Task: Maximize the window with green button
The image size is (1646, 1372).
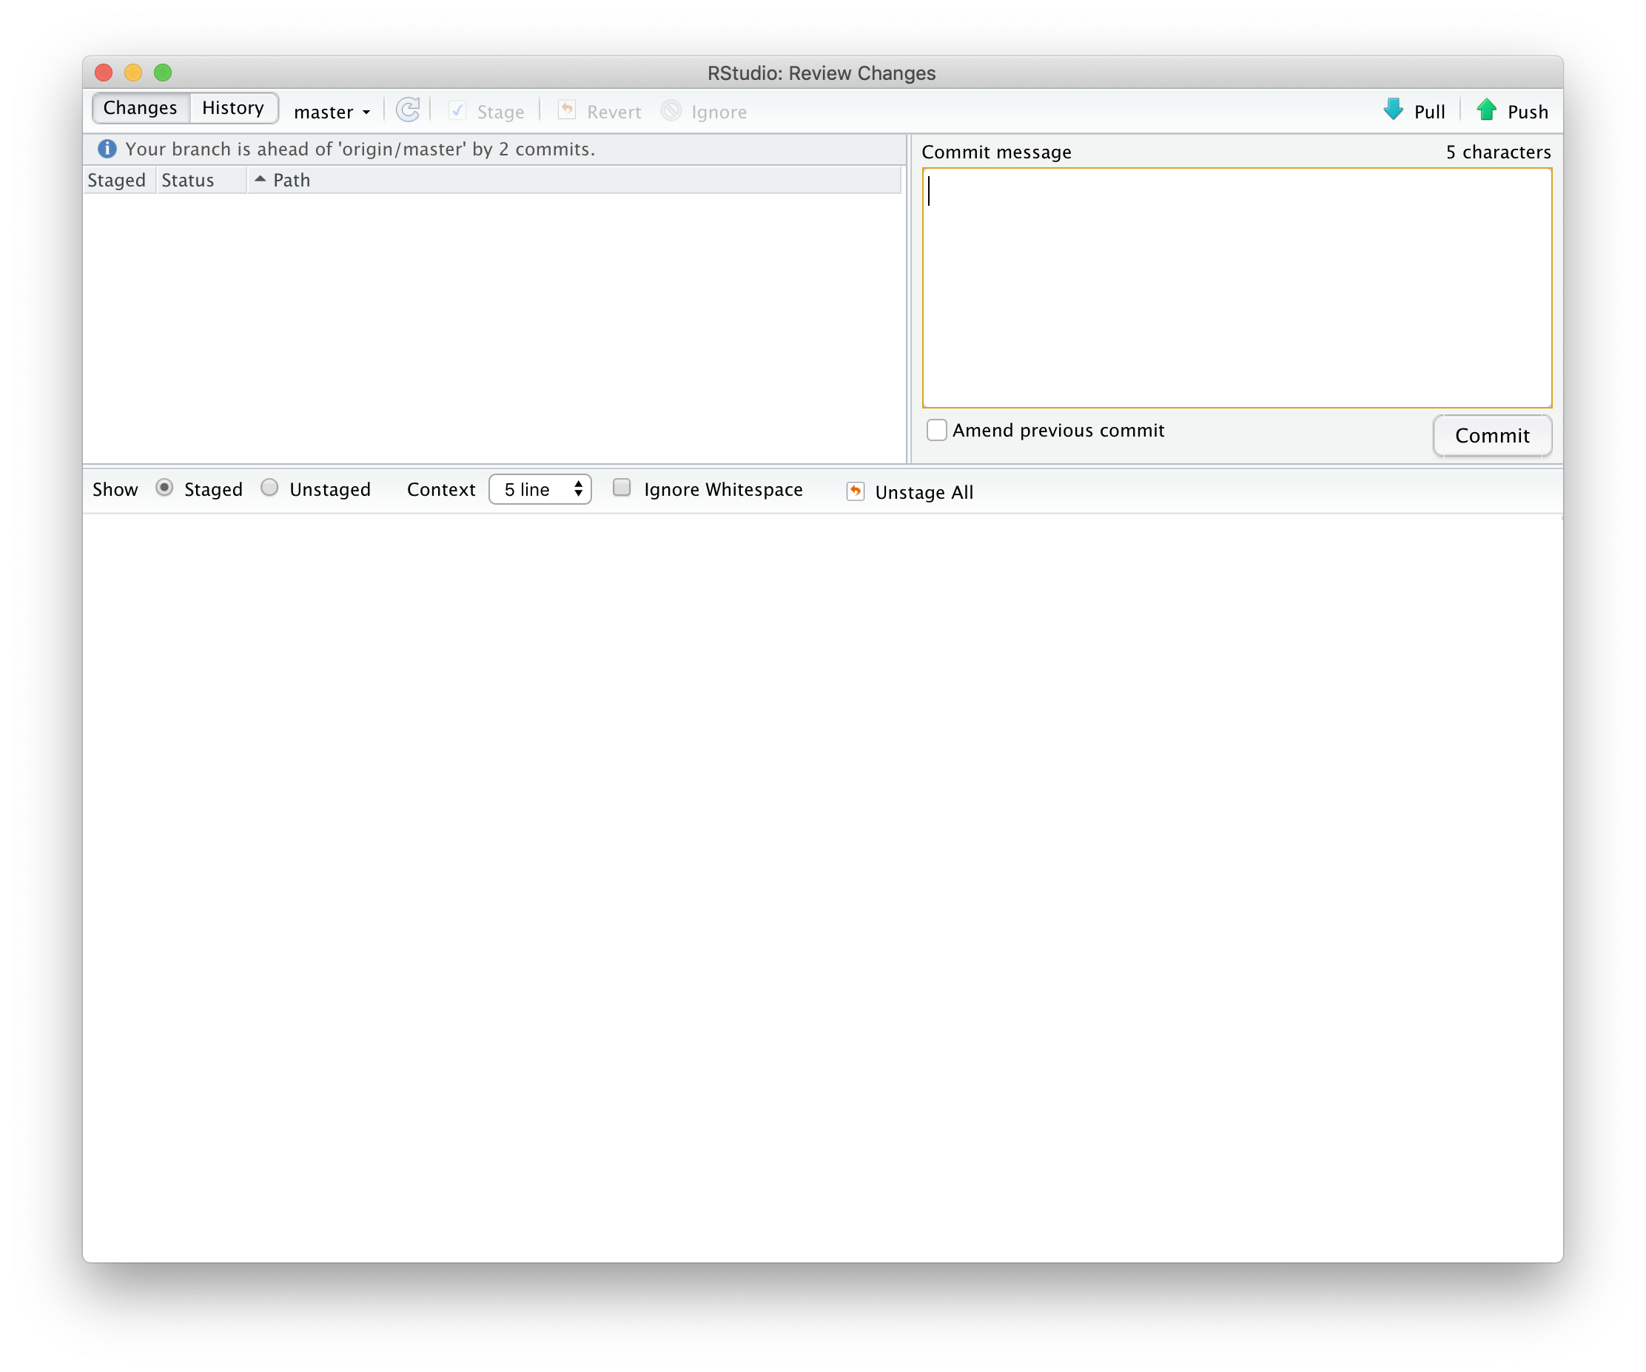Action: (x=163, y=73)
